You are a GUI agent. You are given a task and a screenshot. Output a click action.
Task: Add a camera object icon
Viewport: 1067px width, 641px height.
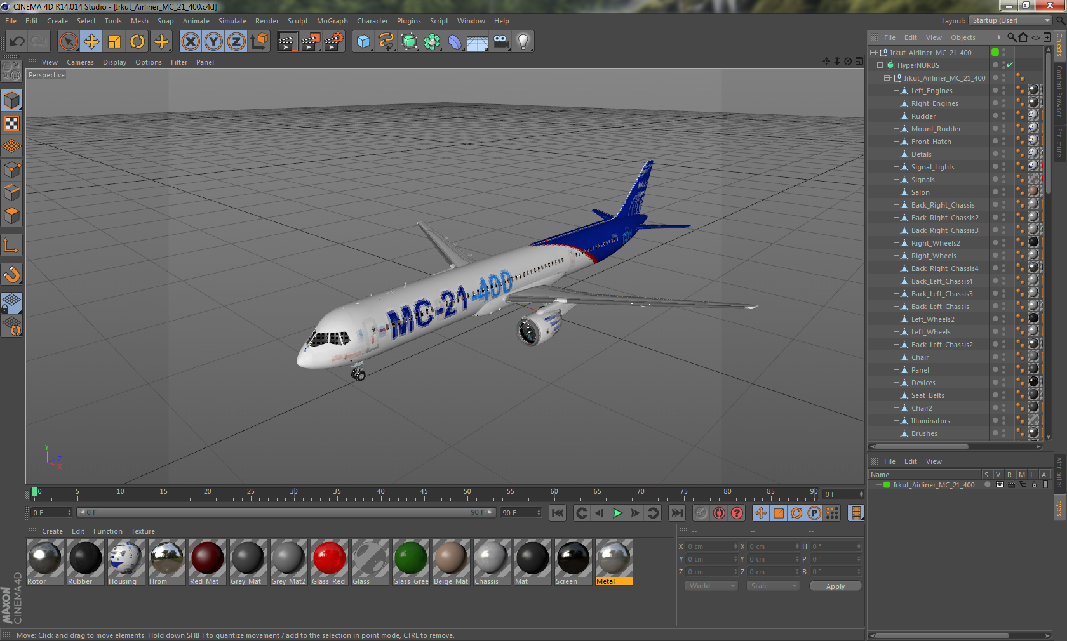[500, 42]
